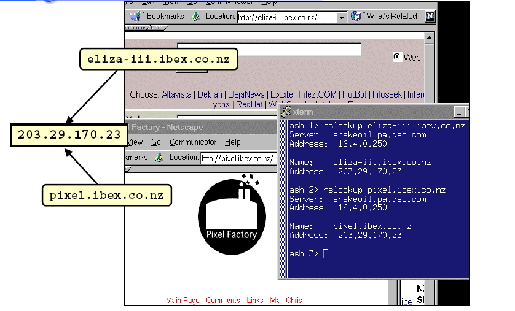This screenshot has height=311, width=515.
Task: Minimize the xterm window
Action: point(458,112)
